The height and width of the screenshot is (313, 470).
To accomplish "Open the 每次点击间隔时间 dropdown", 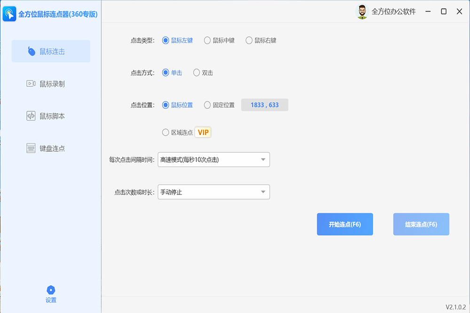I will 214,159.
